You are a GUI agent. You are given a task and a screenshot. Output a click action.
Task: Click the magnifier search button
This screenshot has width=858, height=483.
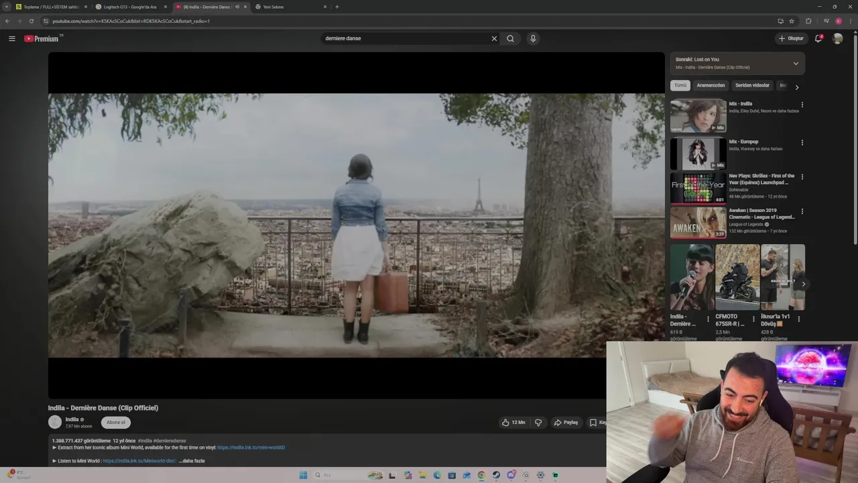510,38
